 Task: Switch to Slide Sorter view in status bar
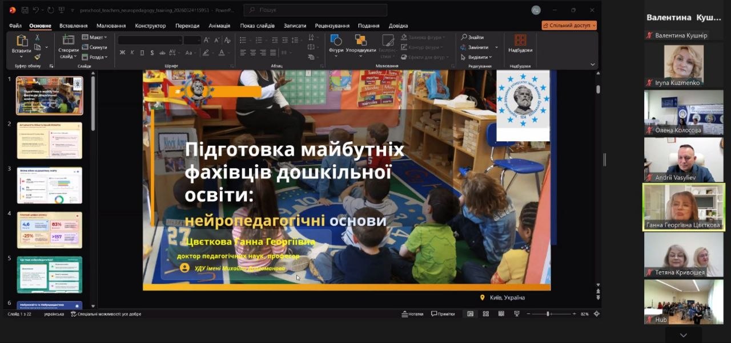click(x=486, y=314)
